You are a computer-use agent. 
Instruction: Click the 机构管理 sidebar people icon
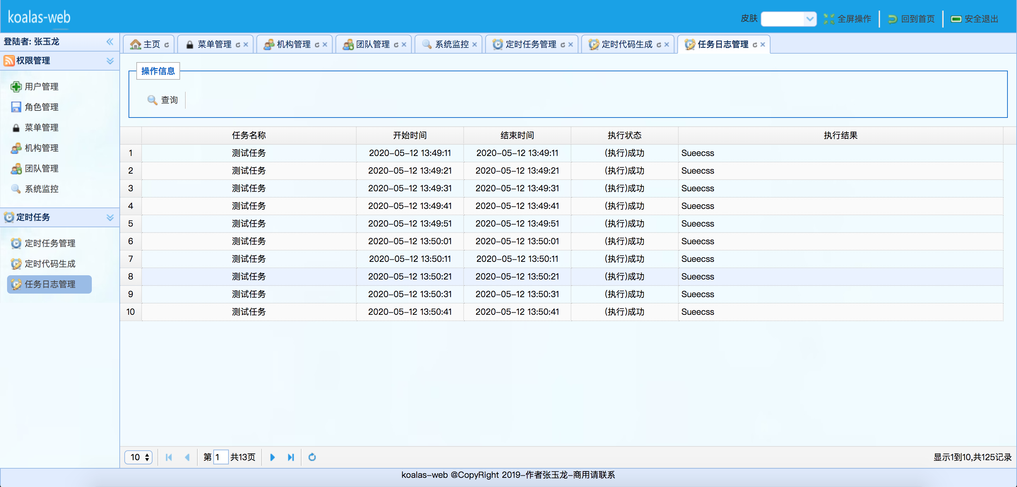click(x=16, y=148)
